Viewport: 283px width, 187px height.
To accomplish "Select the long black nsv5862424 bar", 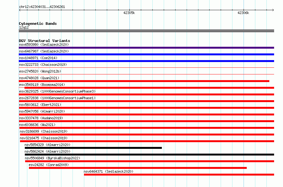I will [x=149, y=155].
